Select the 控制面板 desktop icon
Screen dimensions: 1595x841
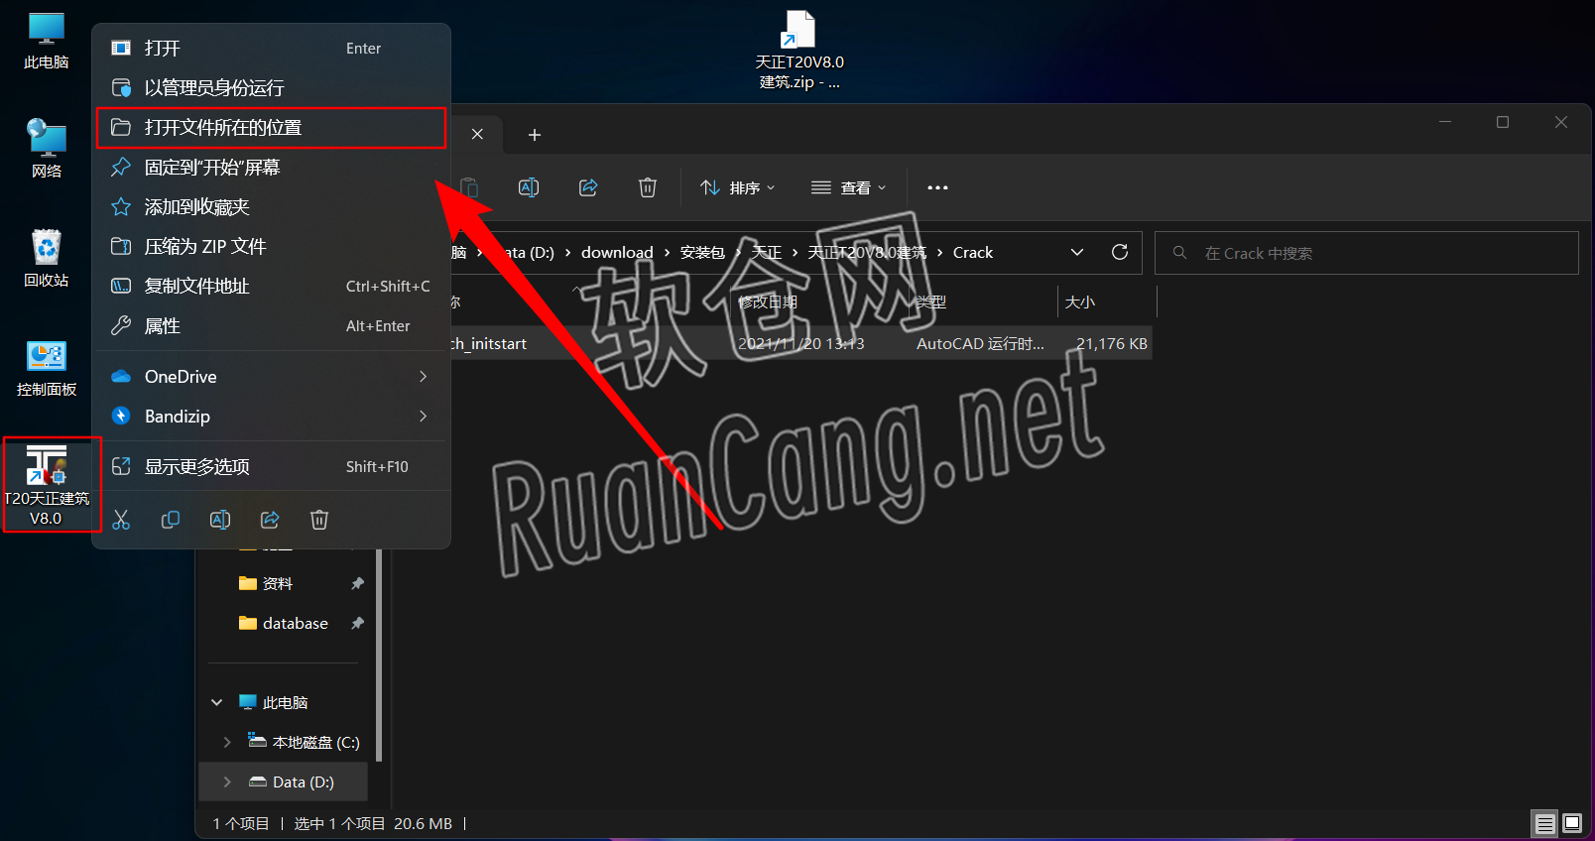point(47,368)
